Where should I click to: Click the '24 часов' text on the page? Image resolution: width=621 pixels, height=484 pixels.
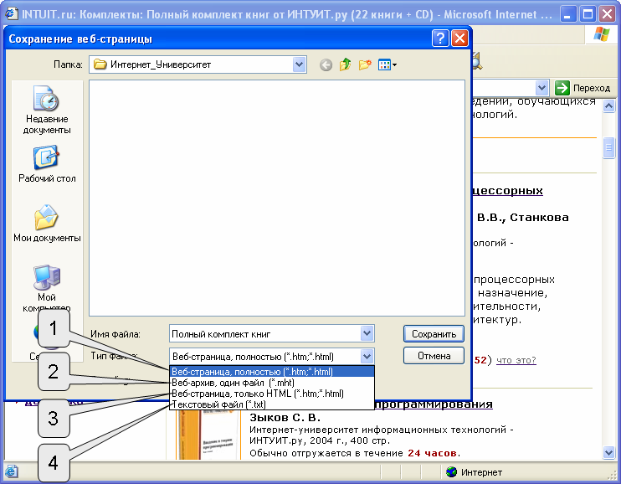pos(432,453)
